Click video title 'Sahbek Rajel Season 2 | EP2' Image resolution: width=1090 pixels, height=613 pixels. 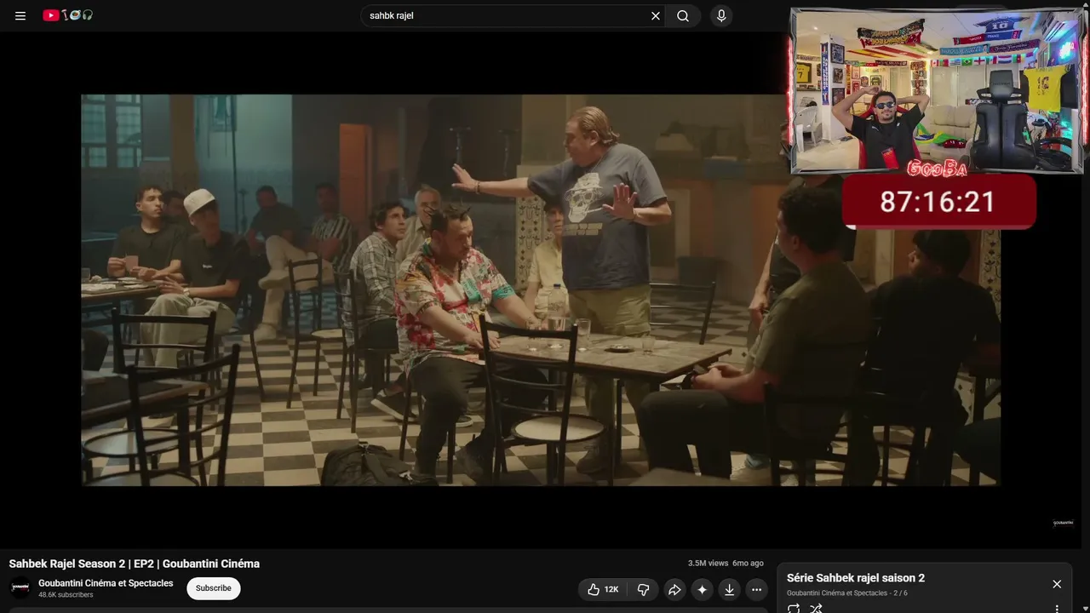coord(135,564)
